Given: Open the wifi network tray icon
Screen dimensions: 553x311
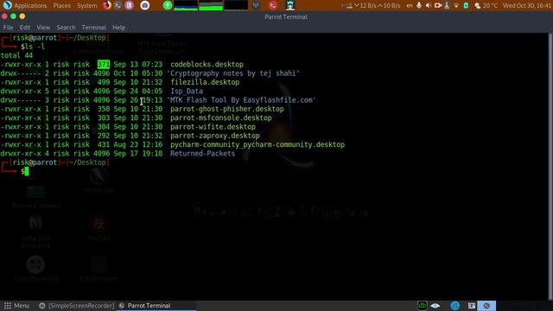Looking at the screenshot, I should click(456, 5).
